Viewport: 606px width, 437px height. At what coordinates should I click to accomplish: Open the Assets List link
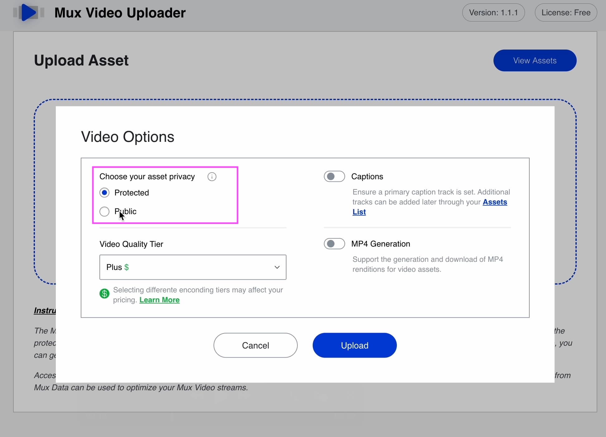[x=495, y=202]
